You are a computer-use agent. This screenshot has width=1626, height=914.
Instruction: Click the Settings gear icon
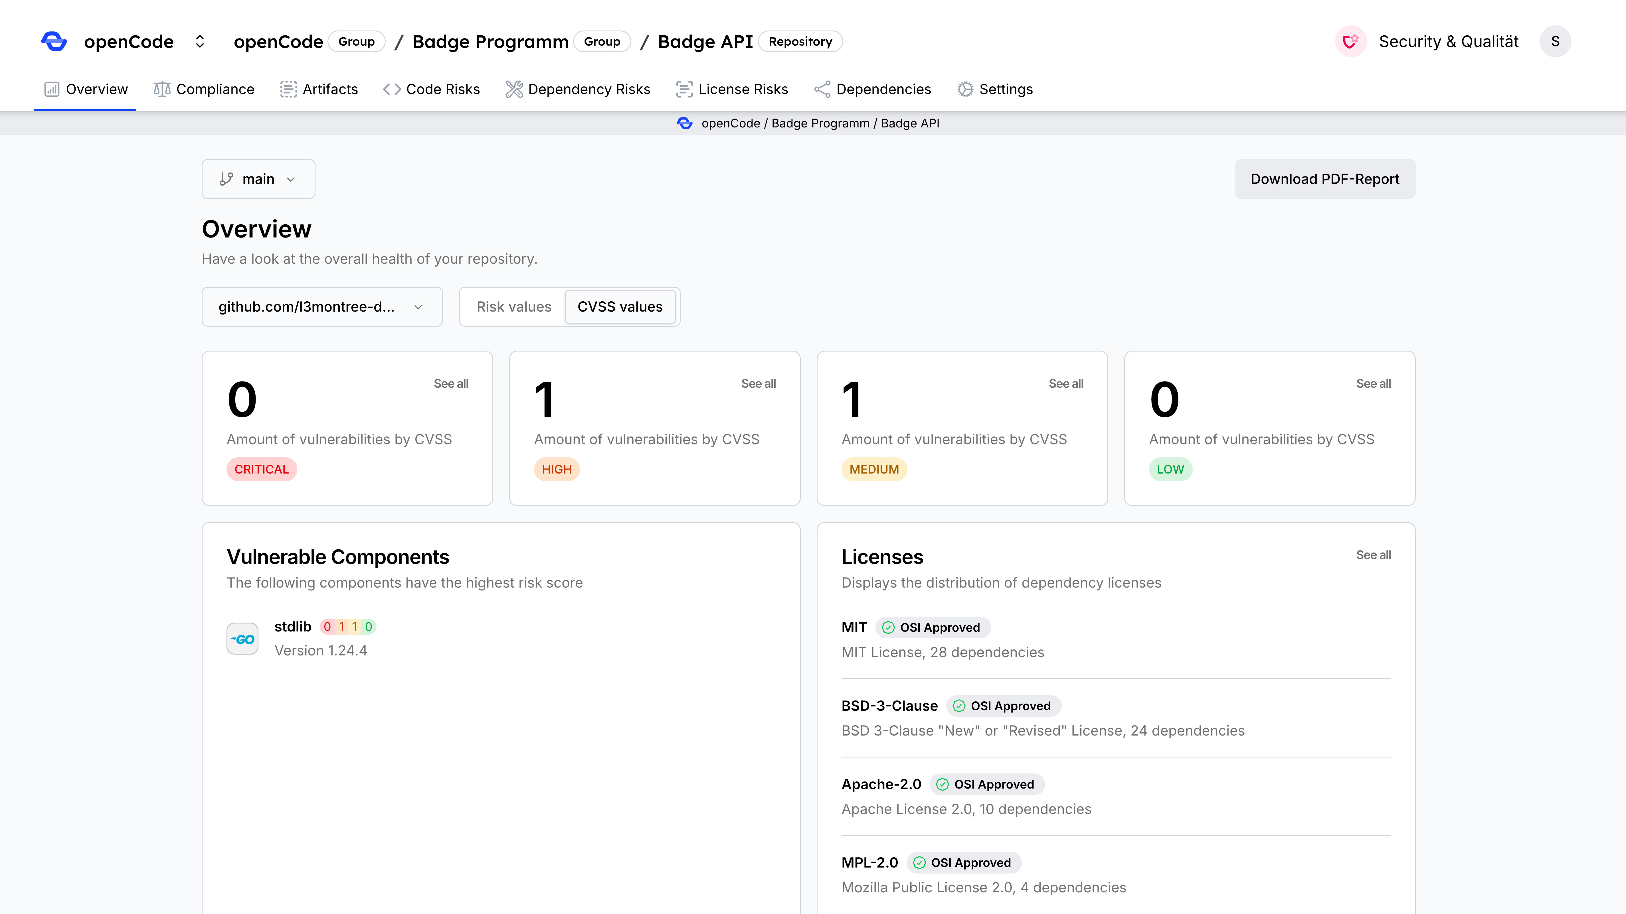(965, 90)
